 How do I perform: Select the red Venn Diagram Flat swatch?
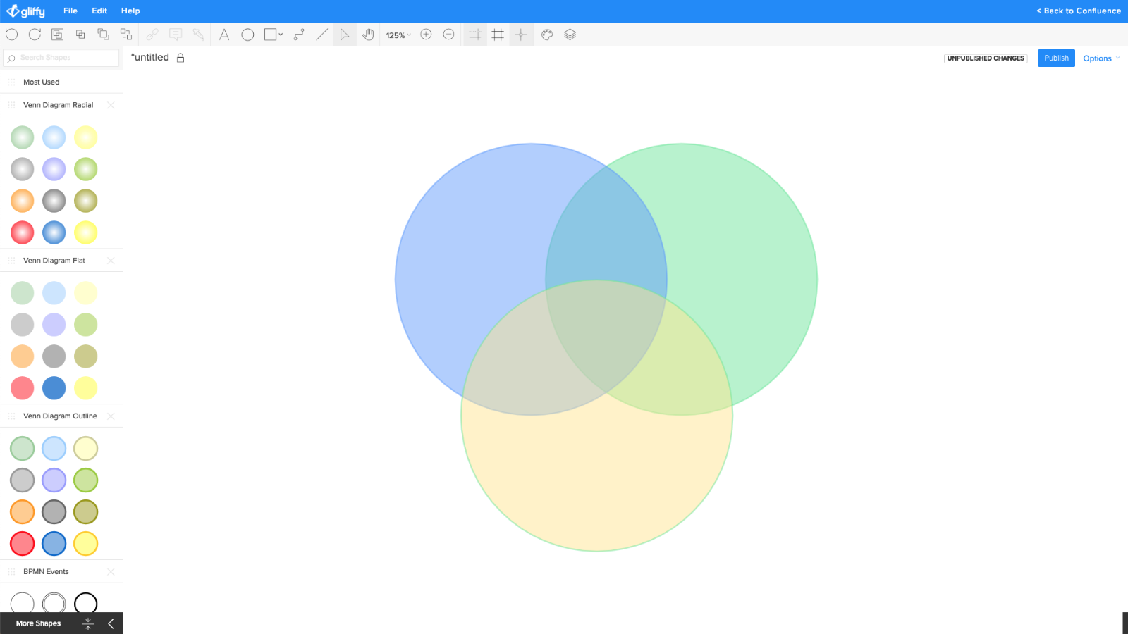(x=22, y=387)
